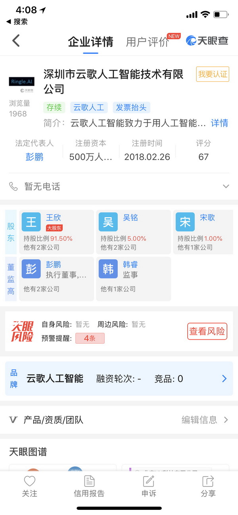
Task: Switch to 企业详情 tab
Action: click(90, 42)
